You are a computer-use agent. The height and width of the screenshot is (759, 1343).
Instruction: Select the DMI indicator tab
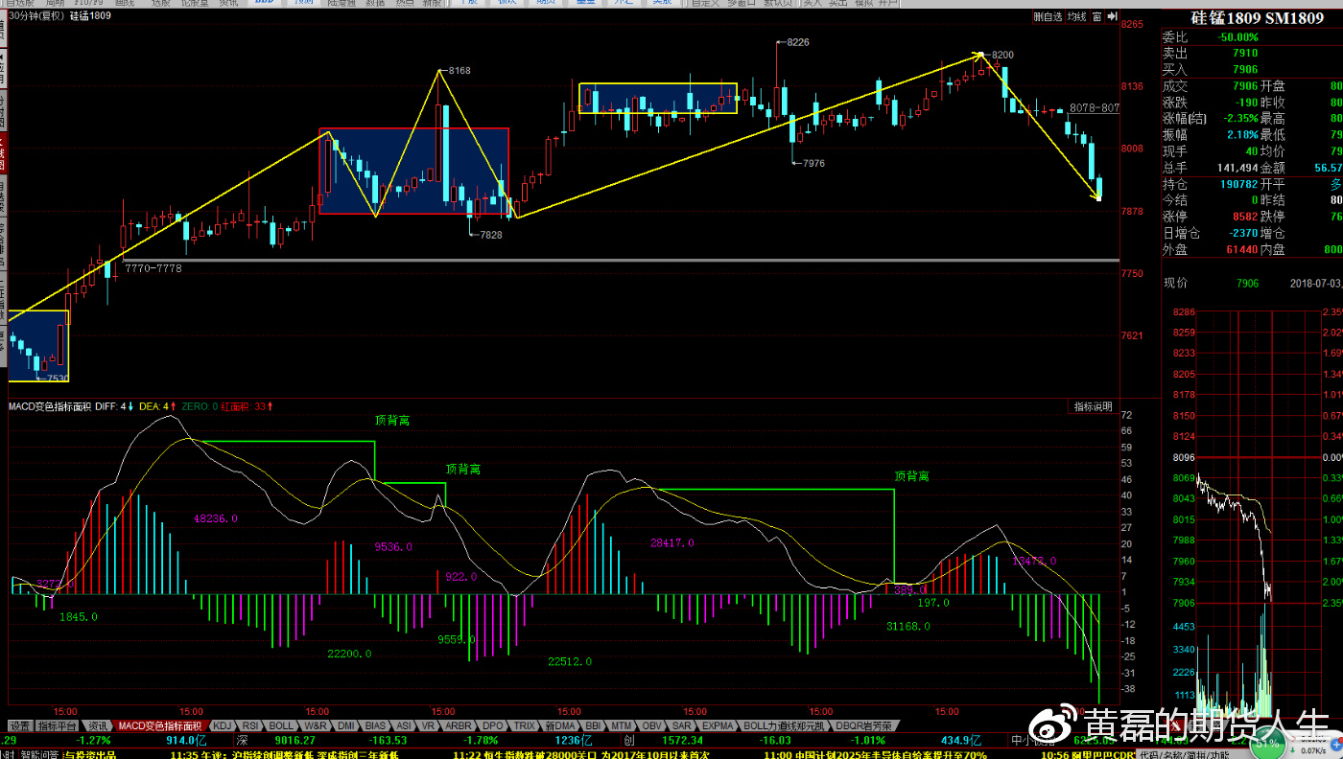[346, 725]
